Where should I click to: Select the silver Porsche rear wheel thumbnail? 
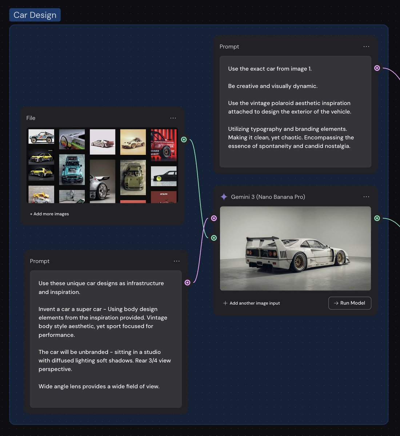[103, 181]
